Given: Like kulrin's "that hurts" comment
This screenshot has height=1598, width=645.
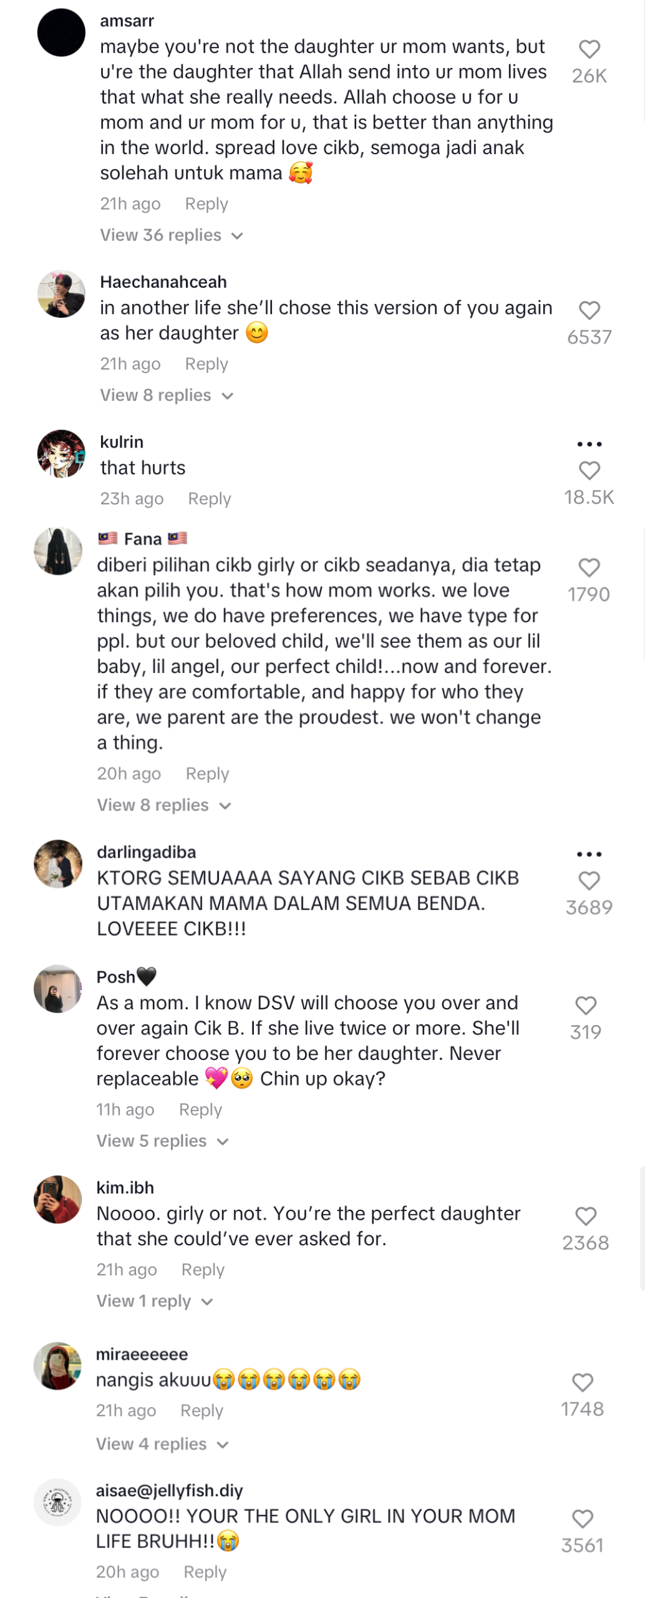Looking at the screenshot, I should click(x=589, y=470).
